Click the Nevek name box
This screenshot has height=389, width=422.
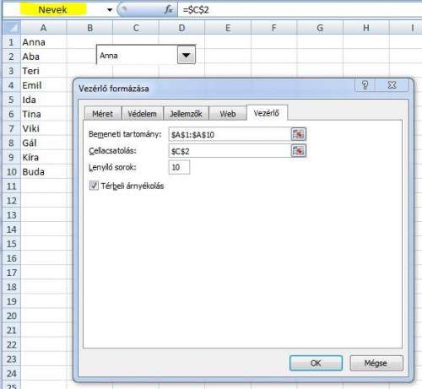point(53,10)
